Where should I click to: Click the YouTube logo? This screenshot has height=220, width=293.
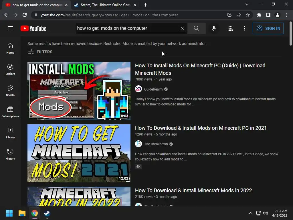coord(33,28)
